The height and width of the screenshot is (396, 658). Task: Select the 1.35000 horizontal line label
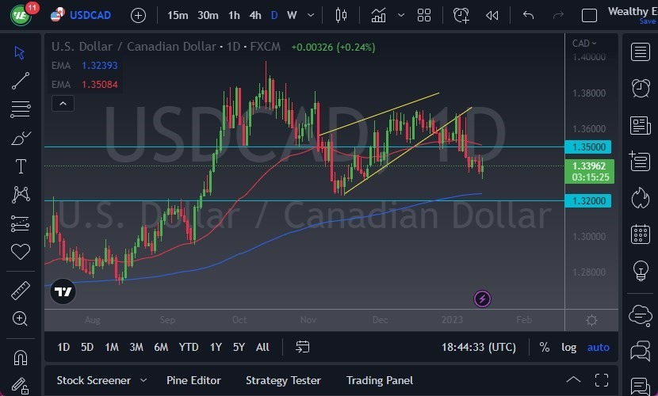[x=588, y=147]
